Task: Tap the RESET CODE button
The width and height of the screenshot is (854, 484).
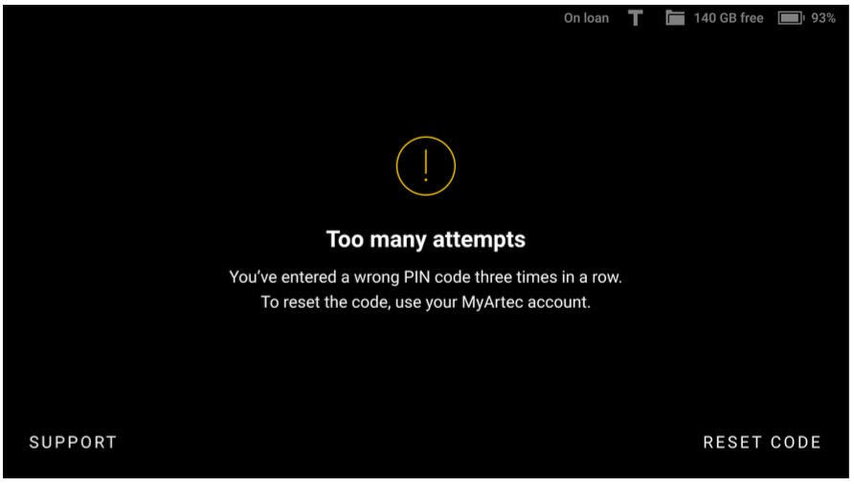Action: pyautogui.click(x=762, y=442)
